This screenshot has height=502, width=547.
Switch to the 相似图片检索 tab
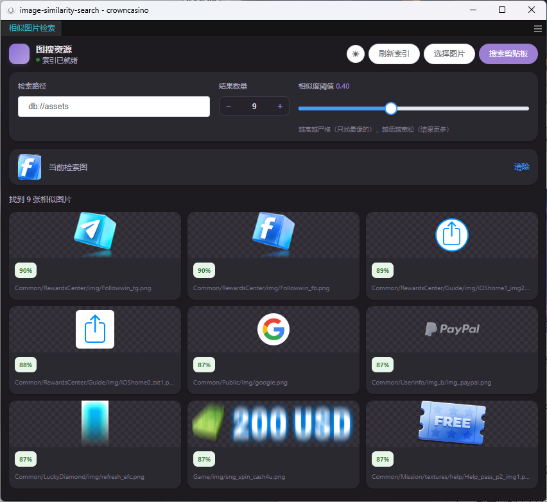pos(31,28)
